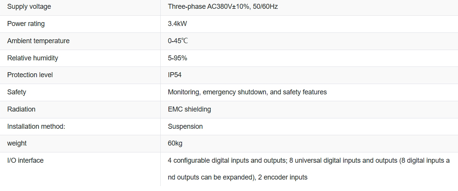
Task: Select the Three-phase AC380V±10% value text
Action: point(223,6)
